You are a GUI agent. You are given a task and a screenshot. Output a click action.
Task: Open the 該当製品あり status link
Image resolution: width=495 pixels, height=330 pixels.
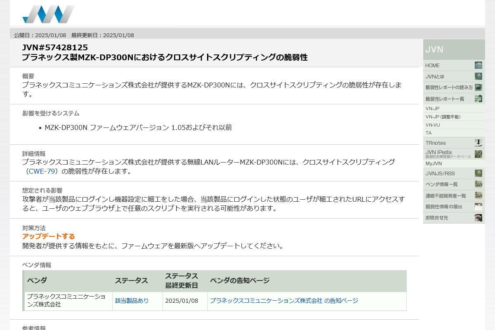132,301
